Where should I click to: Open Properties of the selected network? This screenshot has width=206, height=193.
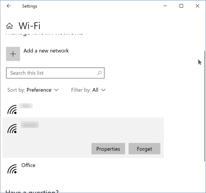(x=108, y=149)
